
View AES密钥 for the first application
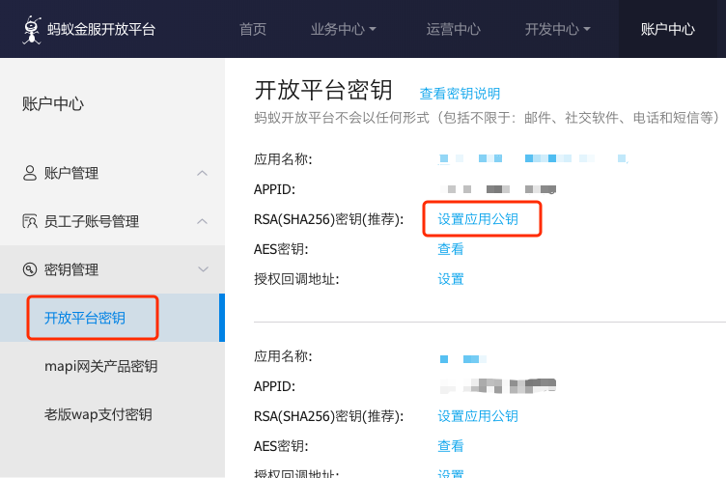pyautogui.click(x=451, y=249)
